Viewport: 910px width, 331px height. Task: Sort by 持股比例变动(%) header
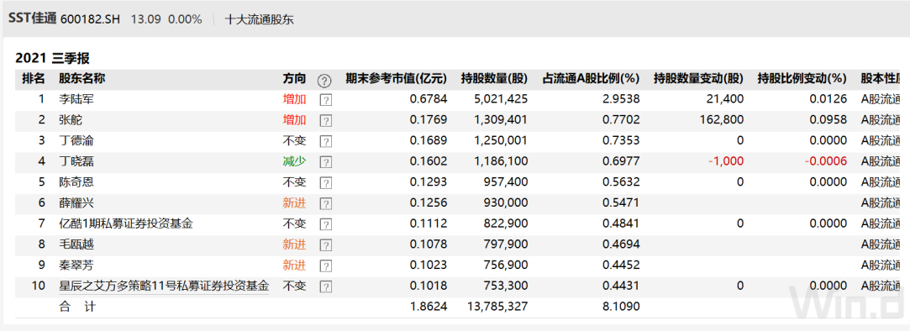coord(802,78)
